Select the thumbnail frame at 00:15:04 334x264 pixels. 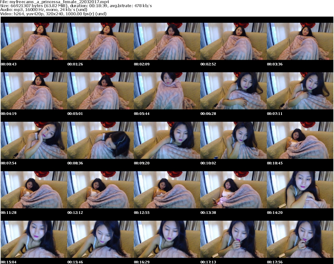click(34, 239)
